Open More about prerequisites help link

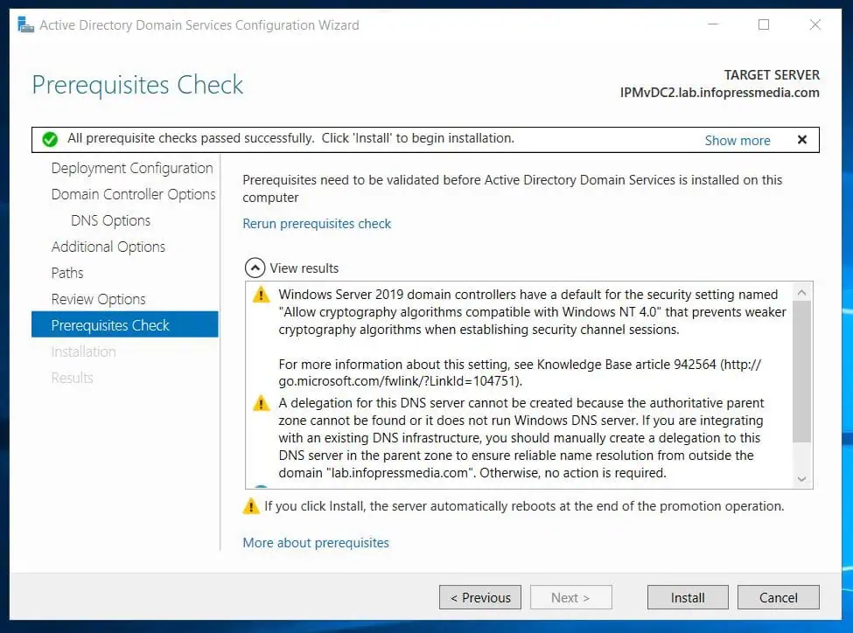tap(316, 543)
